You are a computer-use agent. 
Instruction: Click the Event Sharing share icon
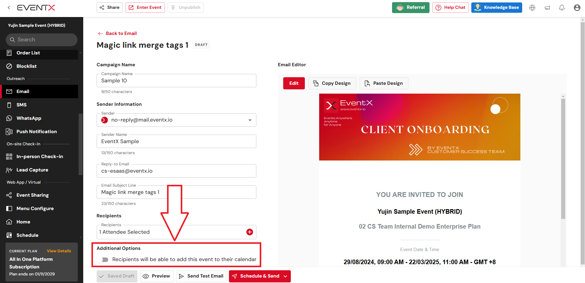click(9, 195)
